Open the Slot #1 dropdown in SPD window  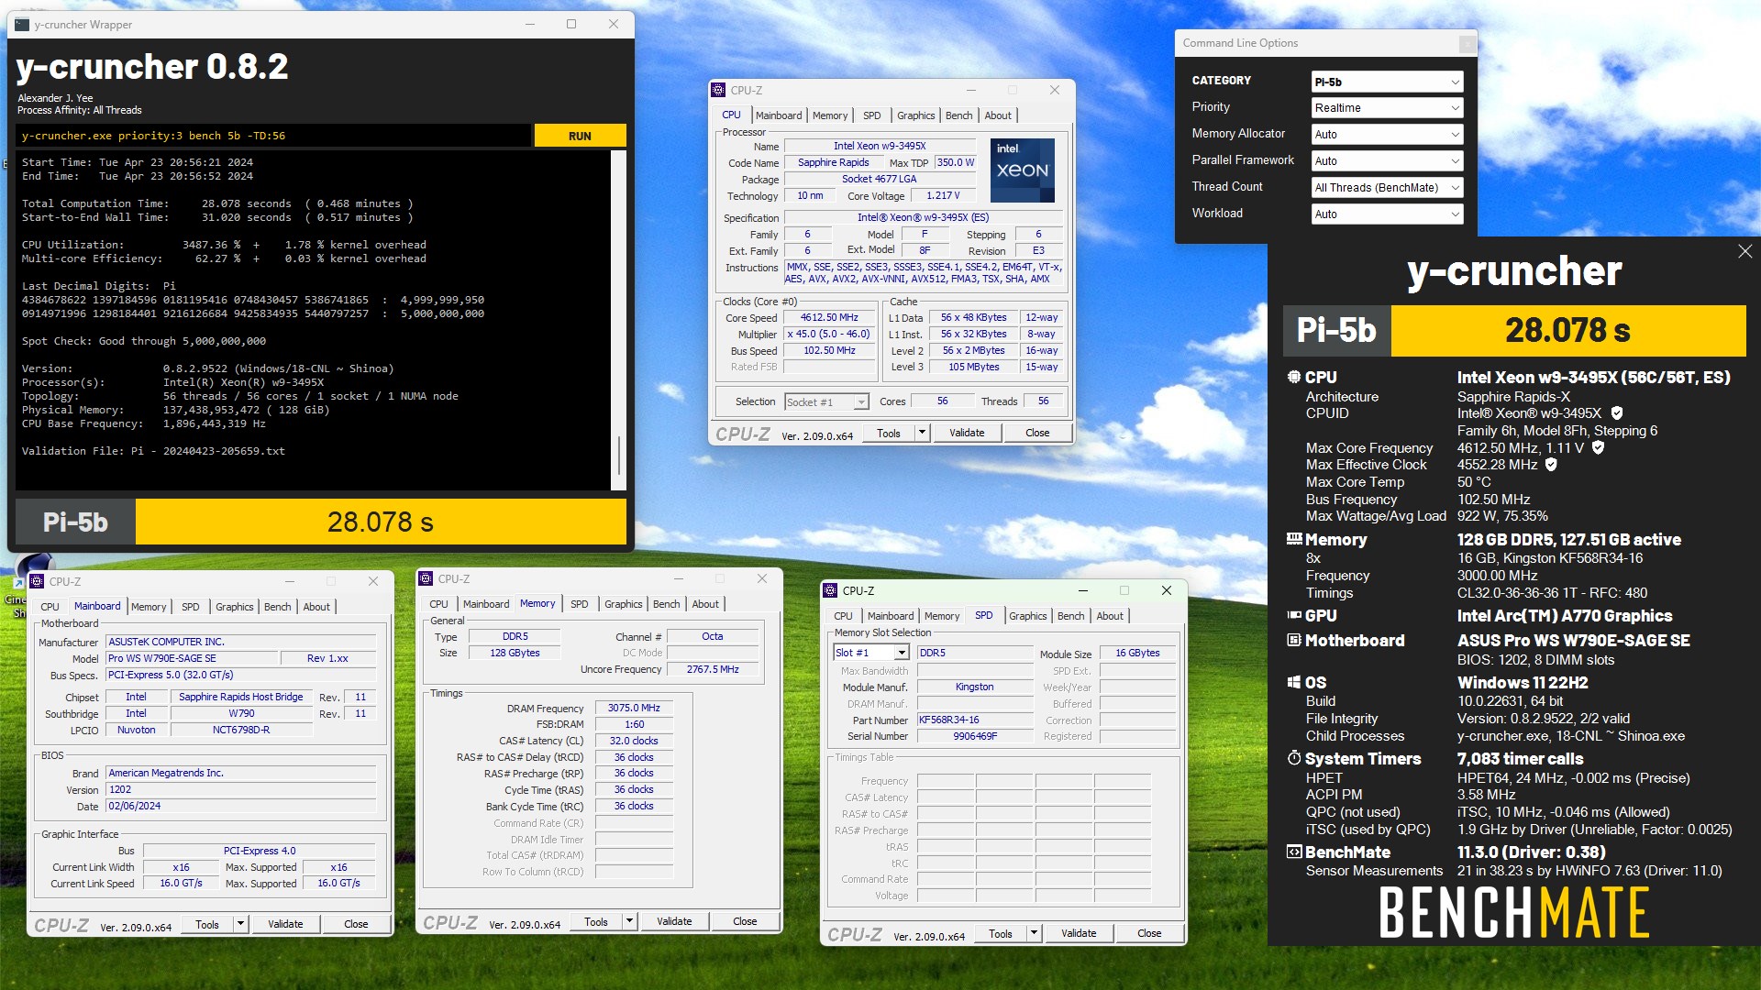coord(870,653)
